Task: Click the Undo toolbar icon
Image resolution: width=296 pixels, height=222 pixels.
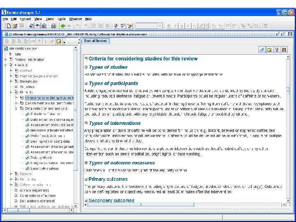Action: coord(78,26)
